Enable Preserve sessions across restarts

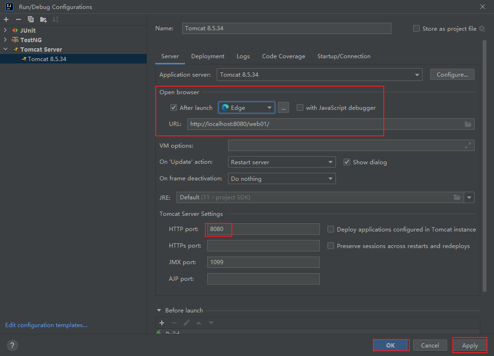[x=331, y=246]
